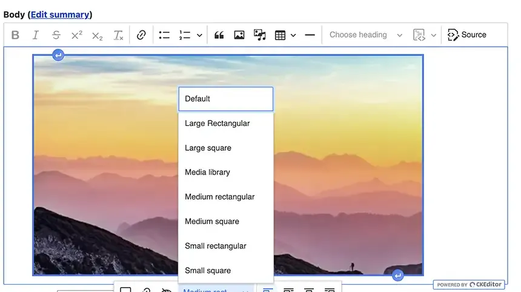This screenshot has height=292, width=521.
Task: Toggle bold formatting
Action: click(x=15, y=35)
